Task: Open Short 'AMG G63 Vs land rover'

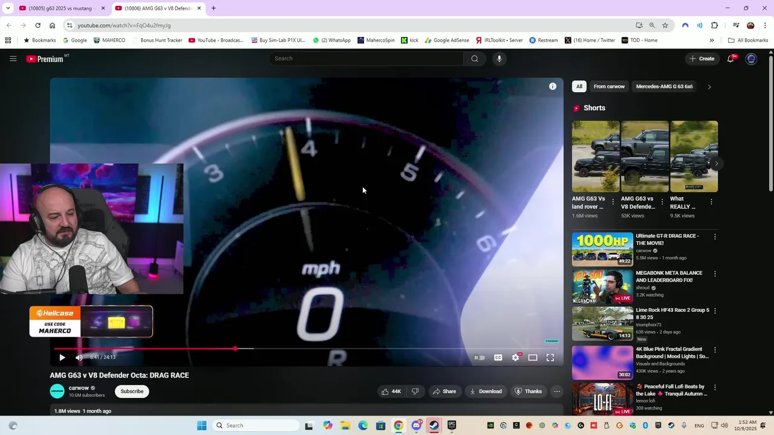Action: pyautogui.click(x=596, y=156)
